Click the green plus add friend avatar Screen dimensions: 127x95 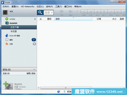[8, 85]
